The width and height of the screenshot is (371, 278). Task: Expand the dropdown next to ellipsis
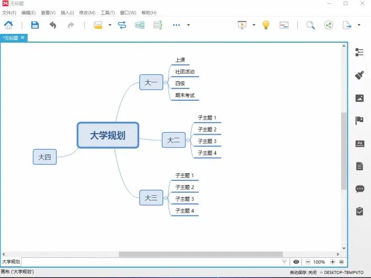pos(189,25)
